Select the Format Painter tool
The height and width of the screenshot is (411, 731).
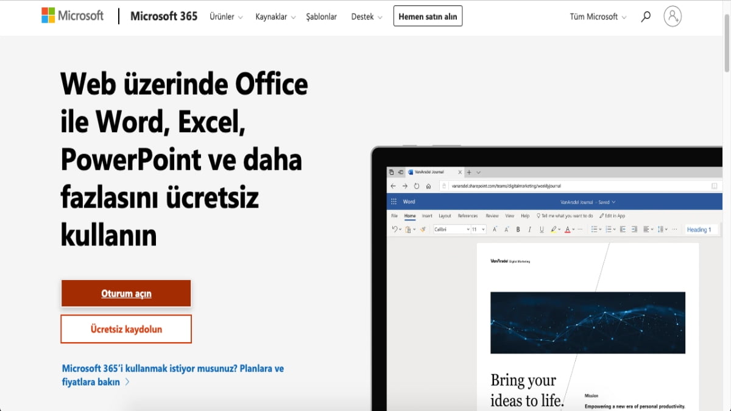click(423, 230)
